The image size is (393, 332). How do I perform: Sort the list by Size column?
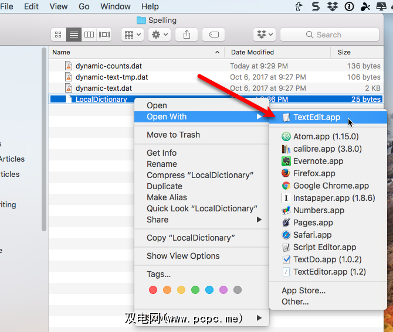[357, 52]
